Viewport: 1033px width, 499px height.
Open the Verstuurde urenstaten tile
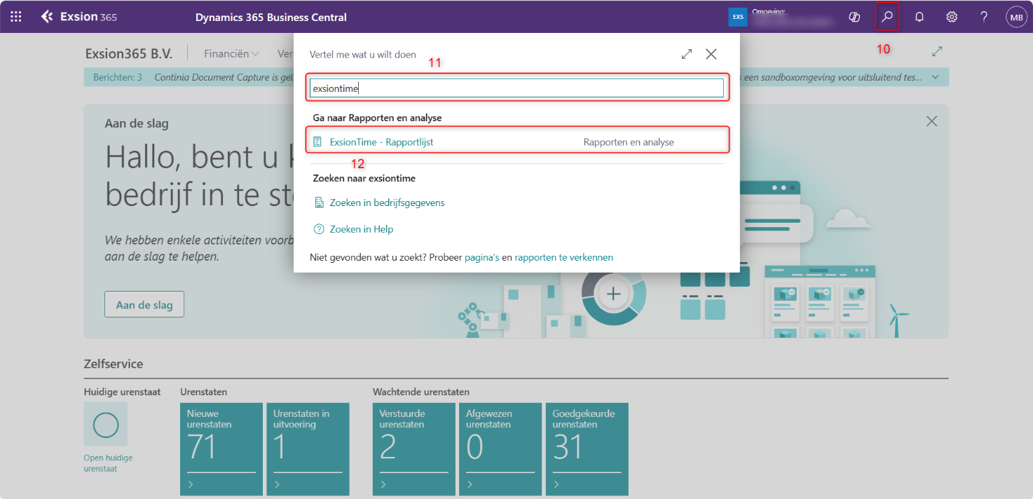414,449
